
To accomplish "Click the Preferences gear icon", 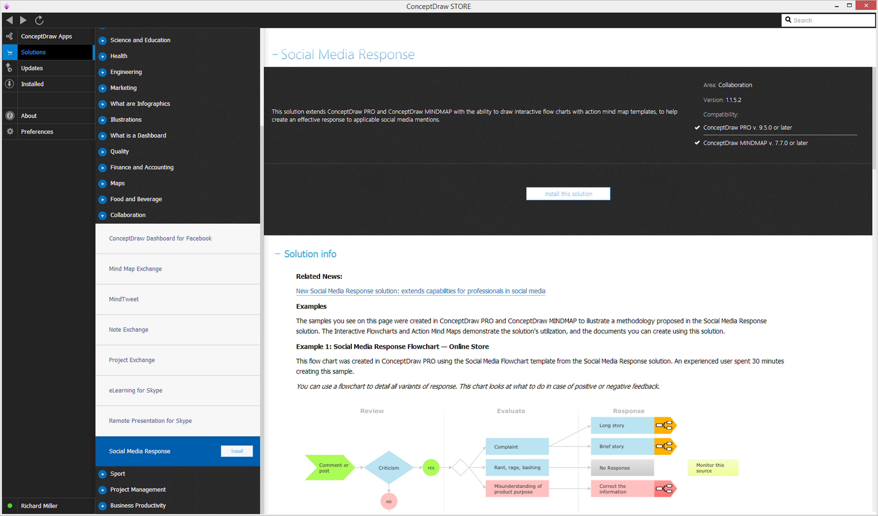I will point(9,132).
